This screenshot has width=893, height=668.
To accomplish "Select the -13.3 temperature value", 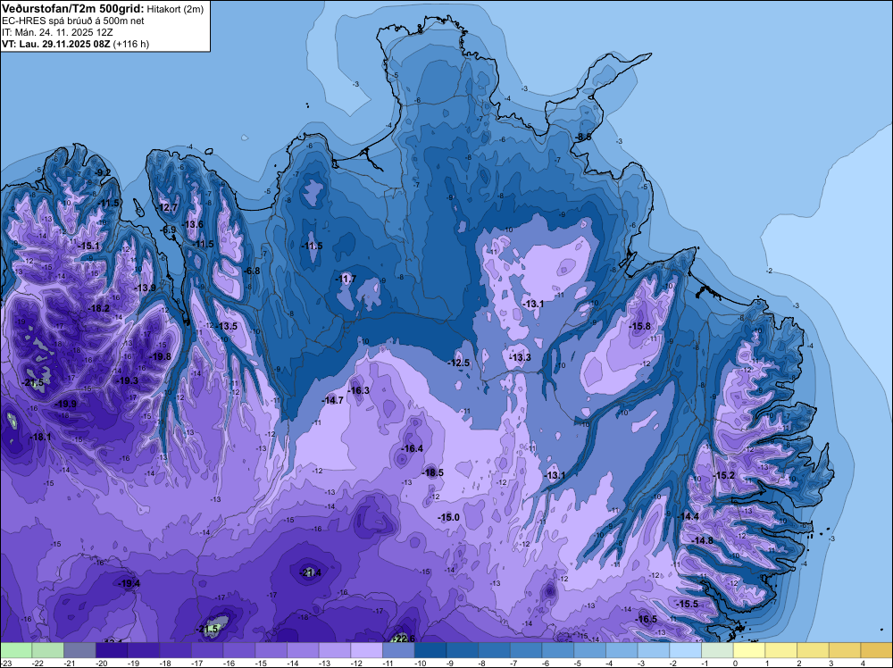I will point(520,357).
